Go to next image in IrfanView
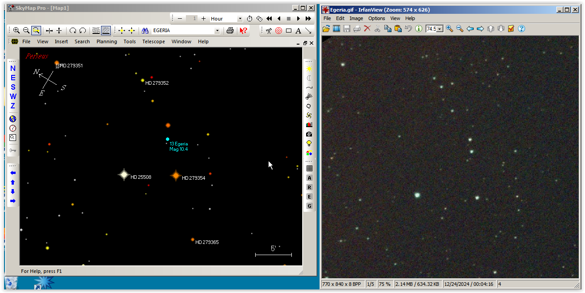Image resolution: width=585 pixels, height=293 pixels. tap(480, 29)
